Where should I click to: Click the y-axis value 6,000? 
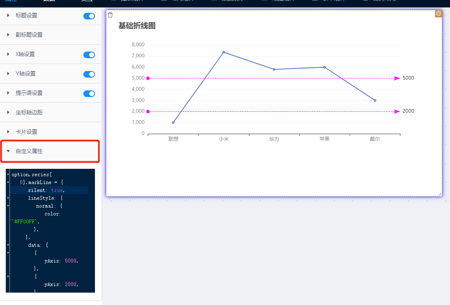point(138,67)
